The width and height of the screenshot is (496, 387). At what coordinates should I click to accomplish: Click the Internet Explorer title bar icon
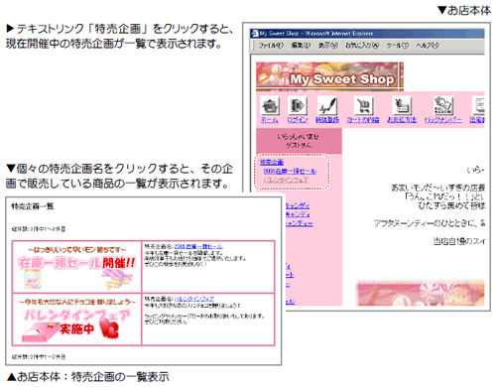pyautogui.click(x=255, y=34)
